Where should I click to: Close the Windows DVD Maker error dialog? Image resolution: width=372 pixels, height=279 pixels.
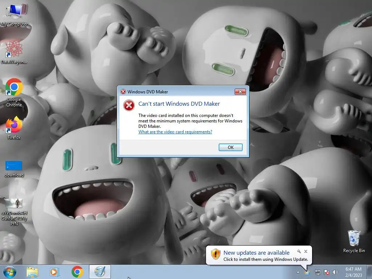click(x=240, y=92)
